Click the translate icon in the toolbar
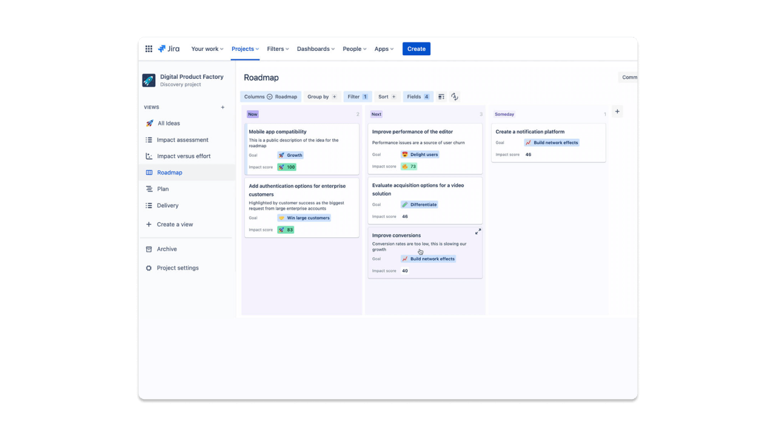The image size is (776, 436). tap(455, 96)
